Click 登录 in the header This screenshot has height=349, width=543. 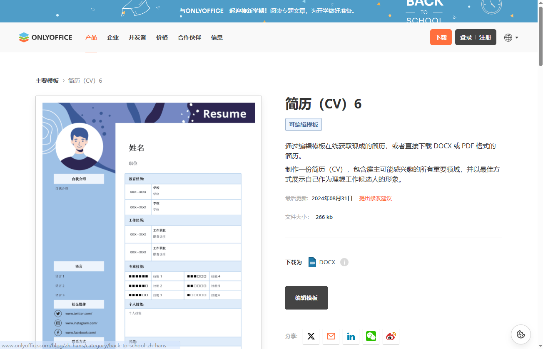pyautogui.click(x=466, y=37)
